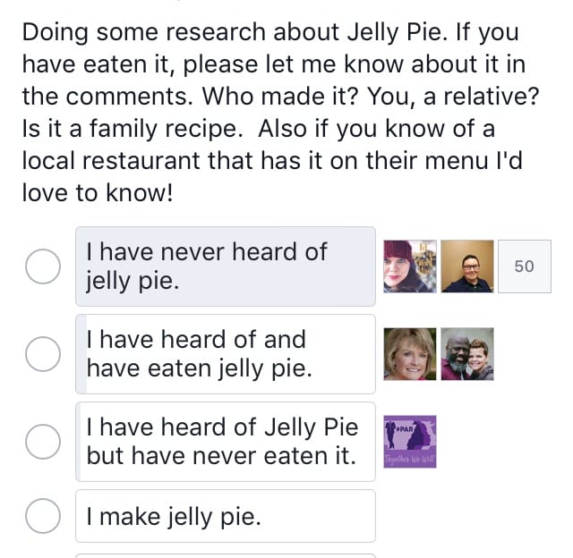Mark radio for "heard of but never eaten it"
The image size is (573, 558).
point(42,441)
